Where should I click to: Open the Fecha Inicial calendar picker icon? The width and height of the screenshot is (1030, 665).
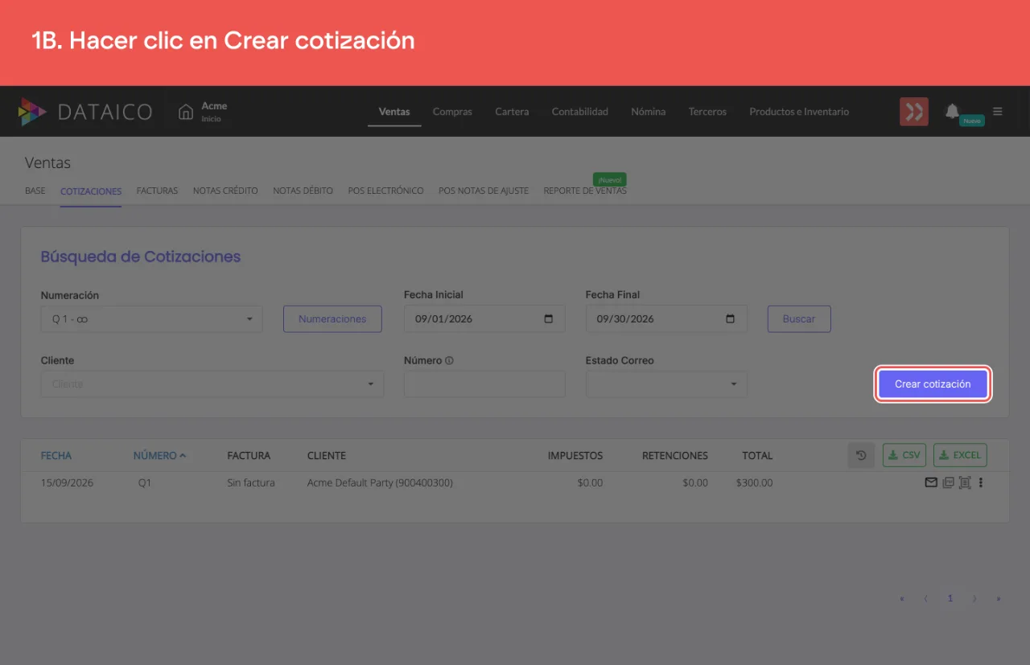pos(549,318)
